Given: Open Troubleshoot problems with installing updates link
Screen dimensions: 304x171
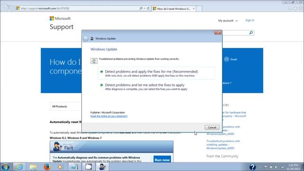Looking at the screenshot, I should (223, 144).
